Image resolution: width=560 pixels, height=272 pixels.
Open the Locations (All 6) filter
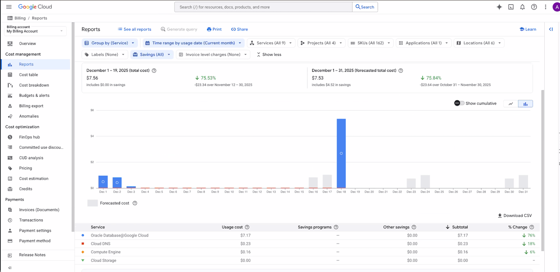479,43
